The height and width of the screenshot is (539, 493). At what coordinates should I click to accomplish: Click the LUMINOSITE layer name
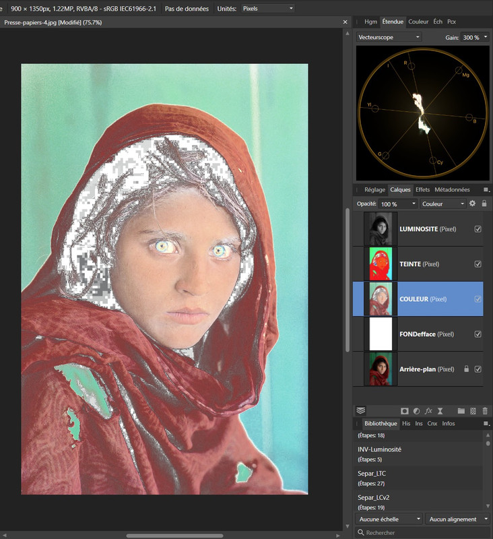point(418,229)
